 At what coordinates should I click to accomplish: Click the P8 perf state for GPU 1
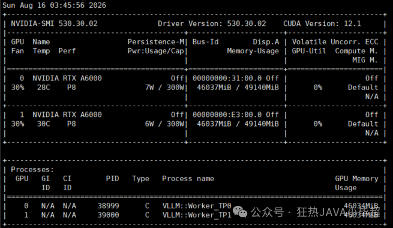tap(71, 124)
